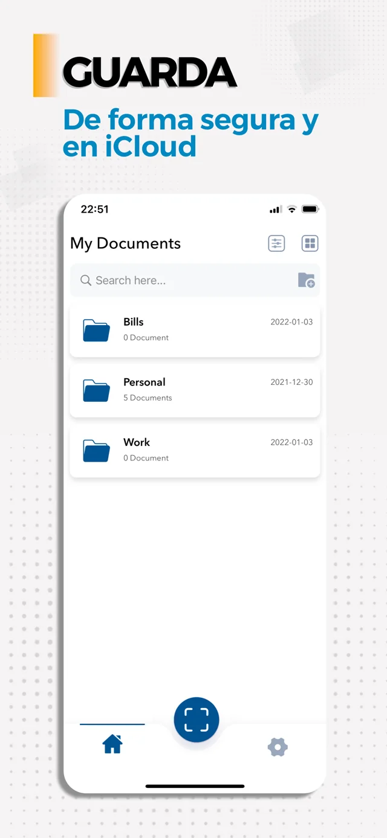Open the filter and sort options icon
This screenshot has width=387, height=838.
point(276,243)
